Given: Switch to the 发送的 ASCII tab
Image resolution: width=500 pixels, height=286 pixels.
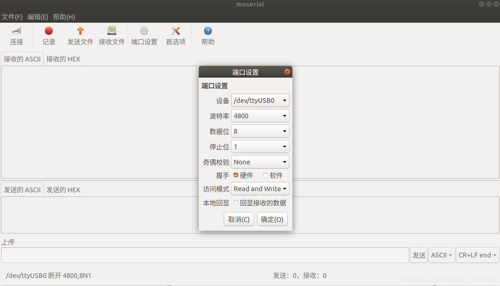Looking at the screenshot, I should point(22,190).
